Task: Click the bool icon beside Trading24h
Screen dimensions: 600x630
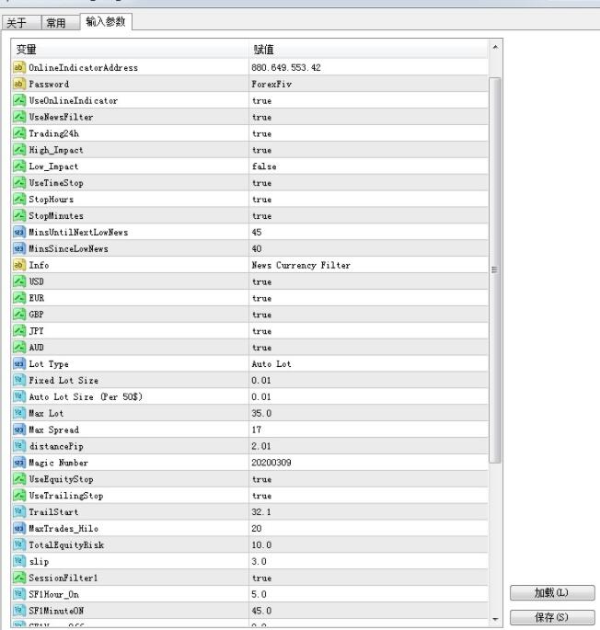Action: pyautogui.click(x=19, y=133)
